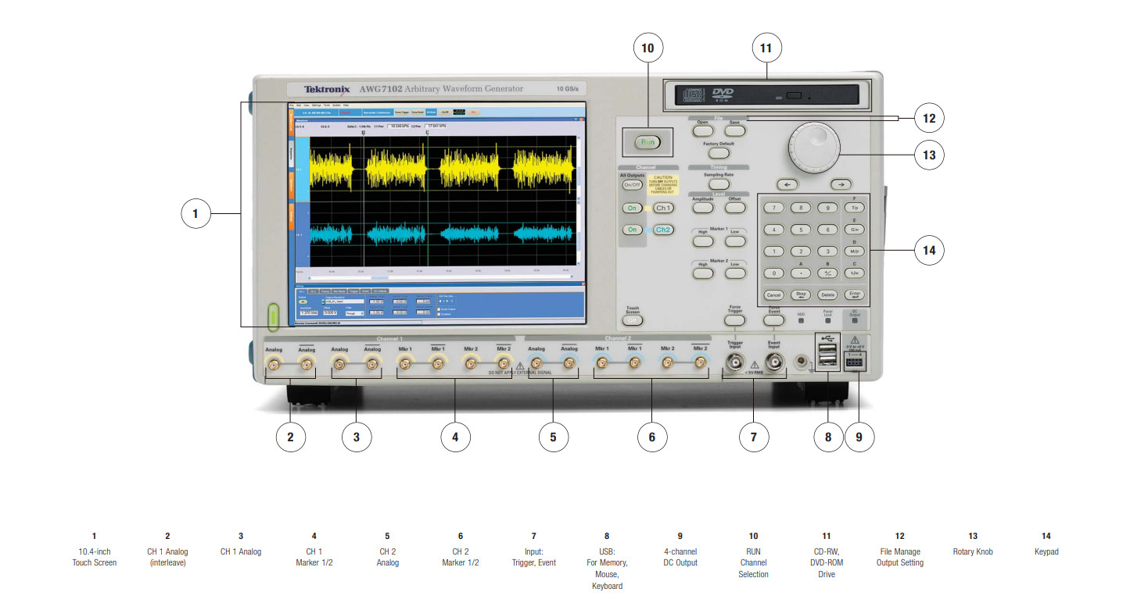Click the 'Keypad' legend label
The image size is (1130, 603).
(1046, 551)
